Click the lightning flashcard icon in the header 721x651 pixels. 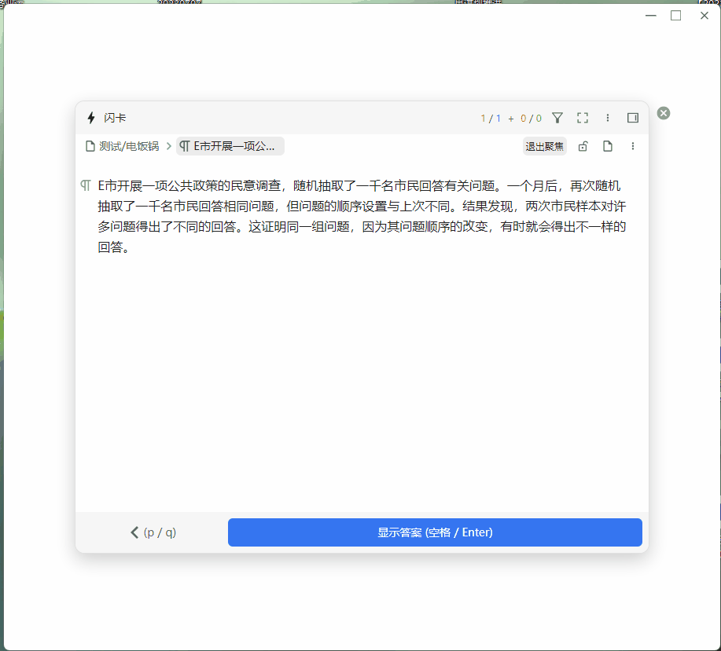point(90,118)
